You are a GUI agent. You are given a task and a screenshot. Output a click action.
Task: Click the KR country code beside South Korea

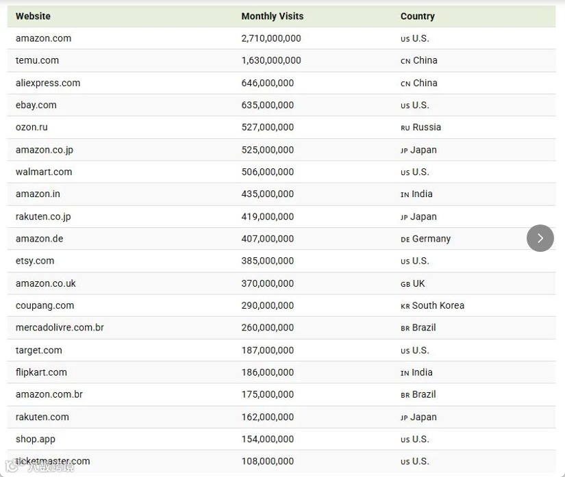pos(405,306)
